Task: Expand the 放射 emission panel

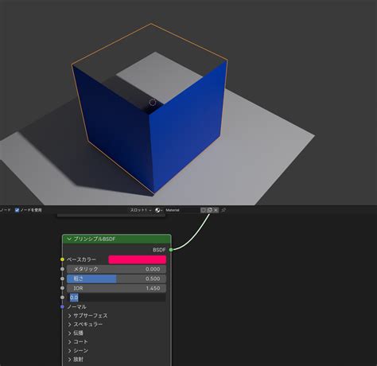Action: [x=76, y=360]
